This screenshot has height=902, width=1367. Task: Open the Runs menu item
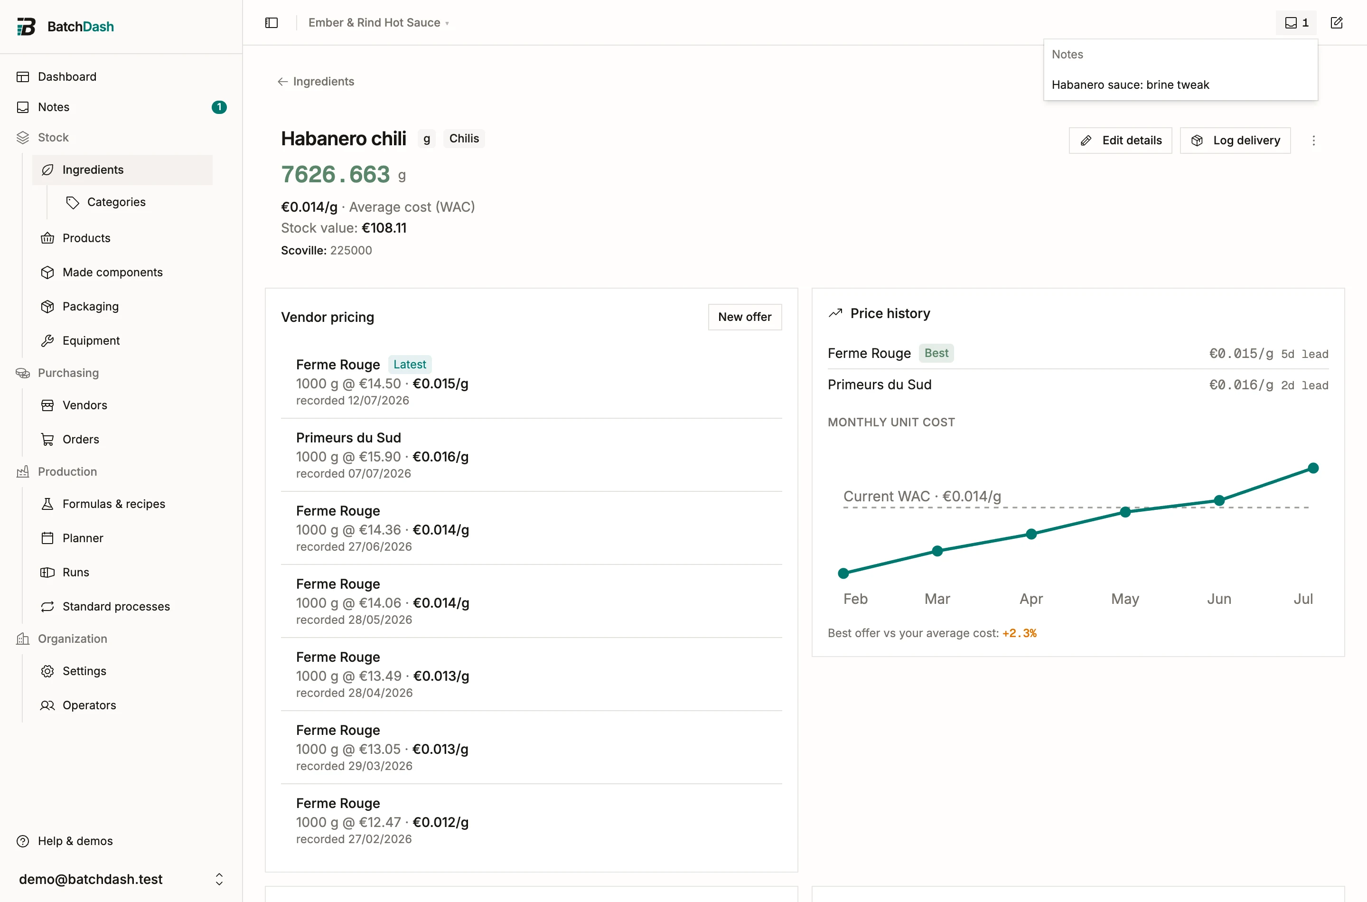[x=75, y=573]
